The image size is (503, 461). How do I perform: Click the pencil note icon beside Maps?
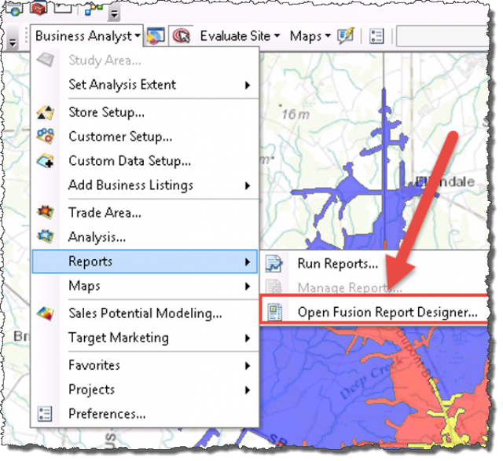(x=346, y=35)
